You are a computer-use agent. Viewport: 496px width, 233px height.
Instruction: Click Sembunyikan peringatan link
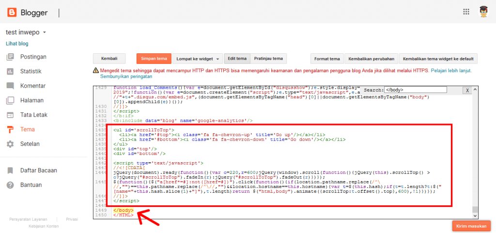coord(126,77)
